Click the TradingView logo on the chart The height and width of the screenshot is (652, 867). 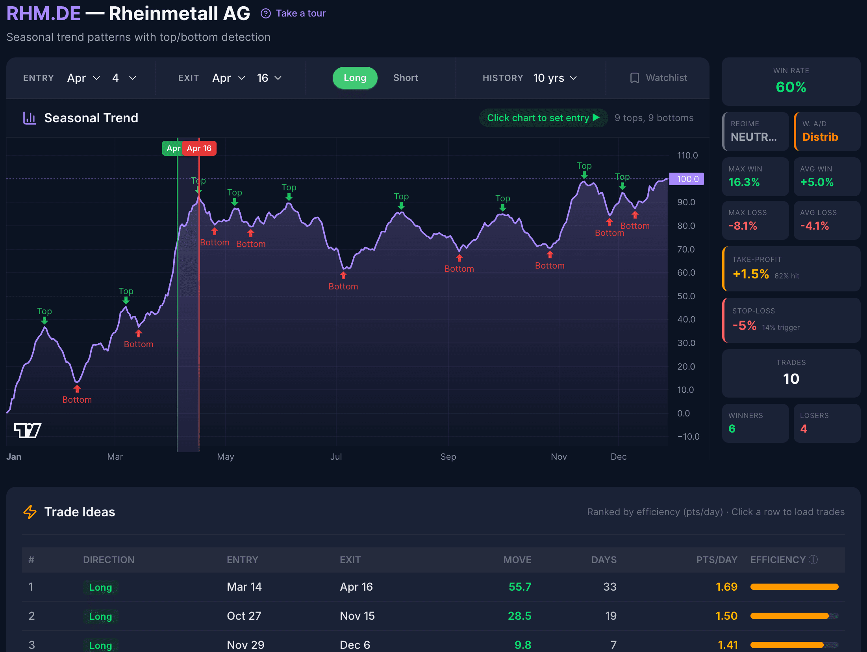tap(28, 430)
